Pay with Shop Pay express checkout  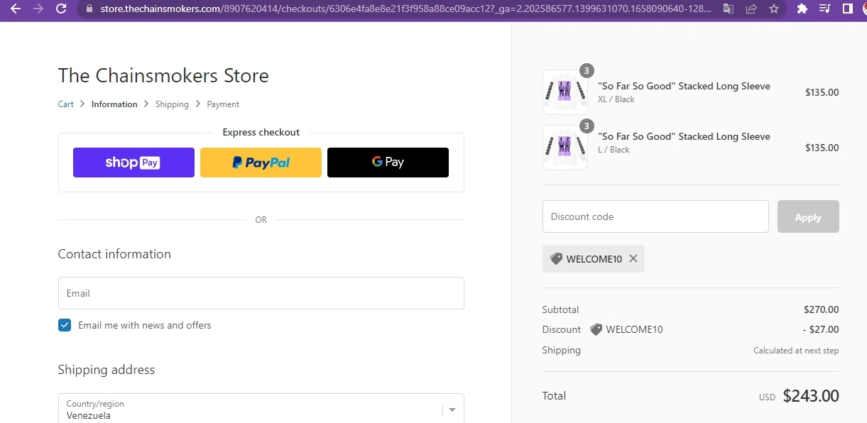pyautogui.click(x=133, y=163)
